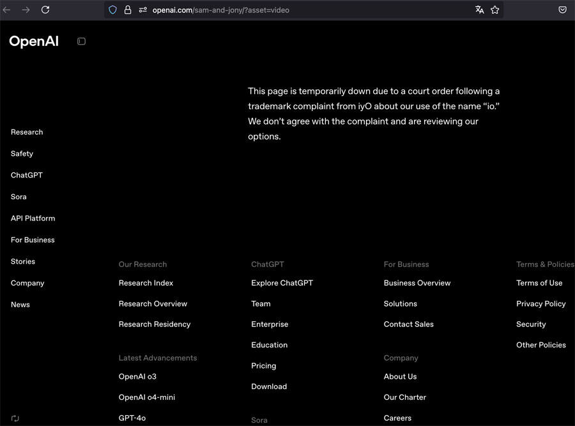This screenshot has height=426, width=575.
Task: Open the Careers footer link
Action: tap(398, 418)
